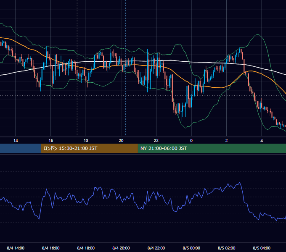Click hour label 0 on price axis

click(191, 141)
